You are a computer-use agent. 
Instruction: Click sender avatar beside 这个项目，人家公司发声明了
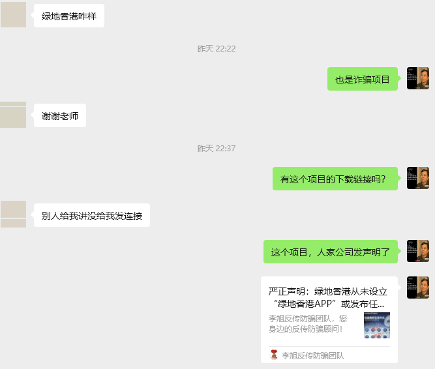coord(418,251)
